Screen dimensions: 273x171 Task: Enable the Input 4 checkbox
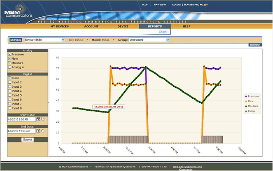(x=10, y=91)
